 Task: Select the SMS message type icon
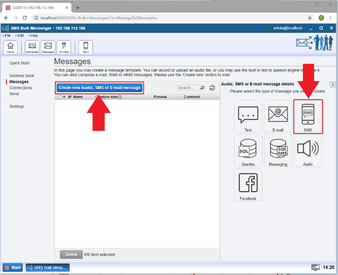[308, 116]
